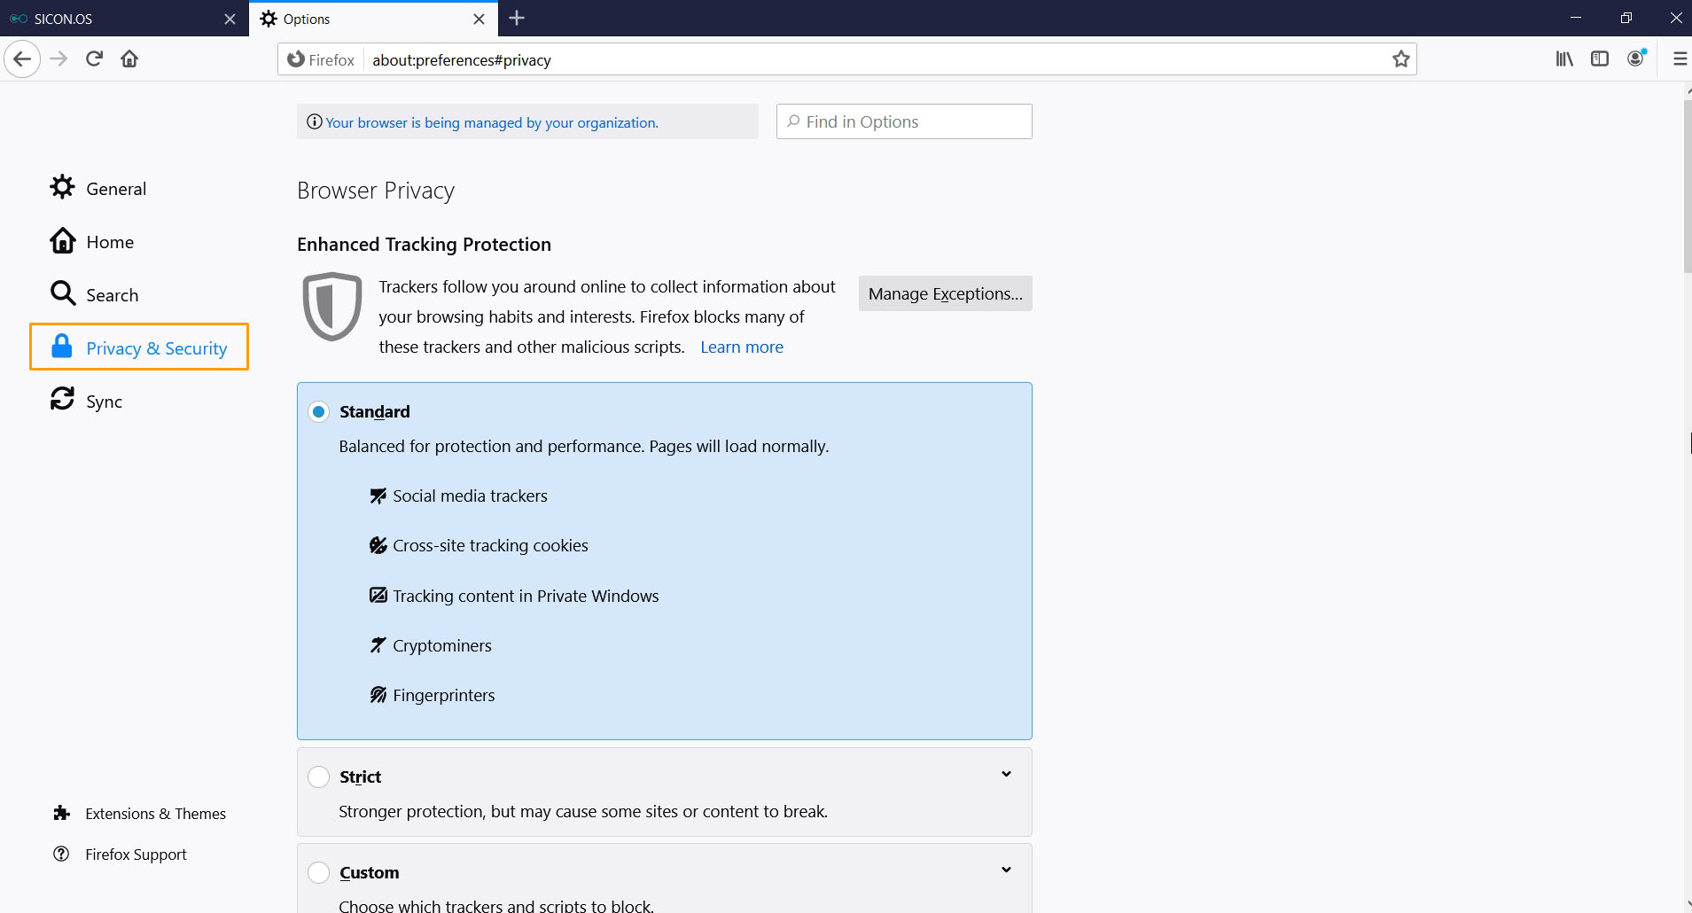Open a new tab with plus button
1692x913 pixels.
tap(518, 18)
